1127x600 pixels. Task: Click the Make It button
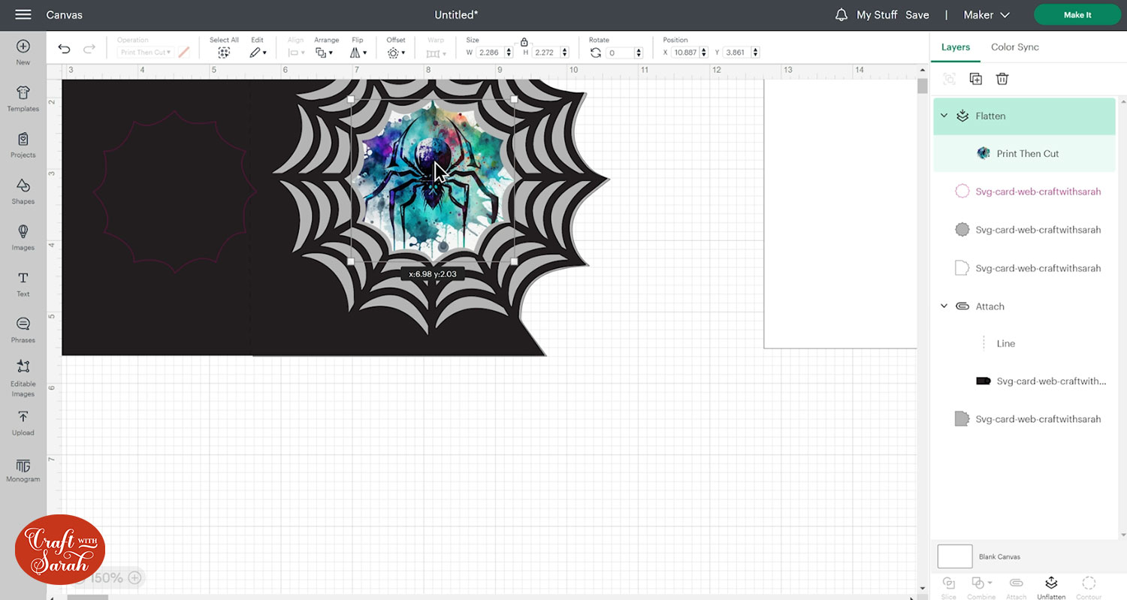(1077, 15)
